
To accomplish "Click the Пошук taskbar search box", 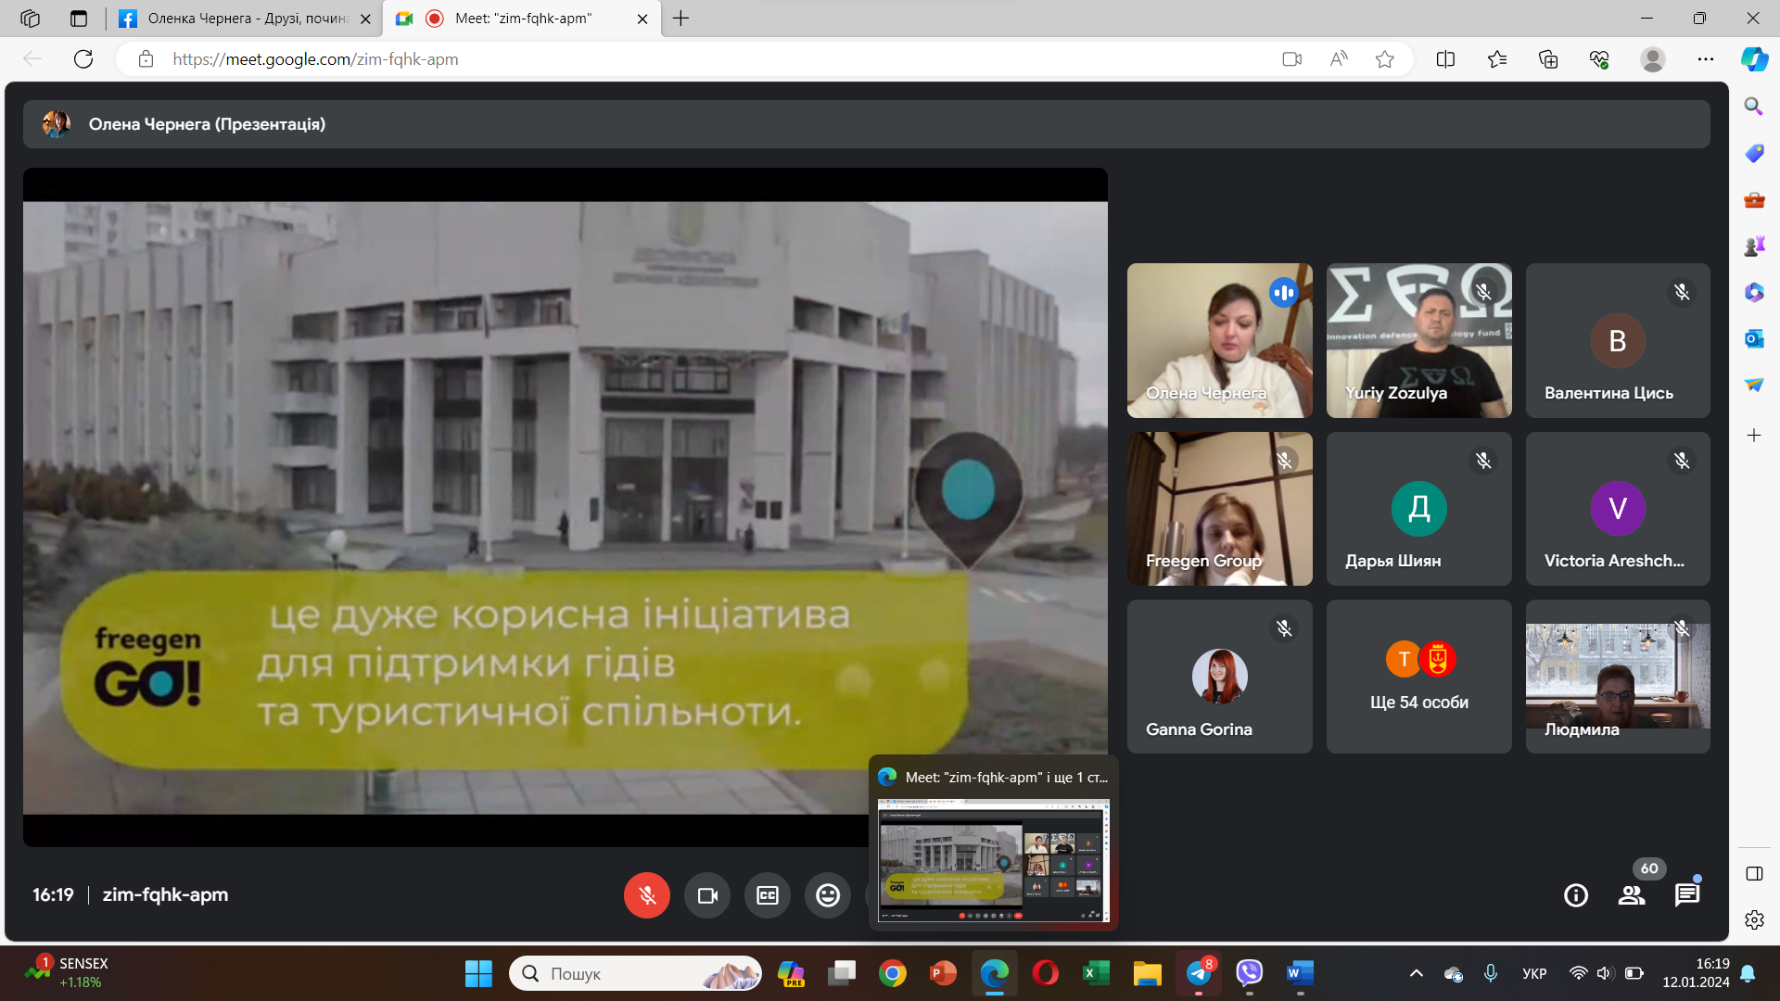I will click(x=636, y=973).
